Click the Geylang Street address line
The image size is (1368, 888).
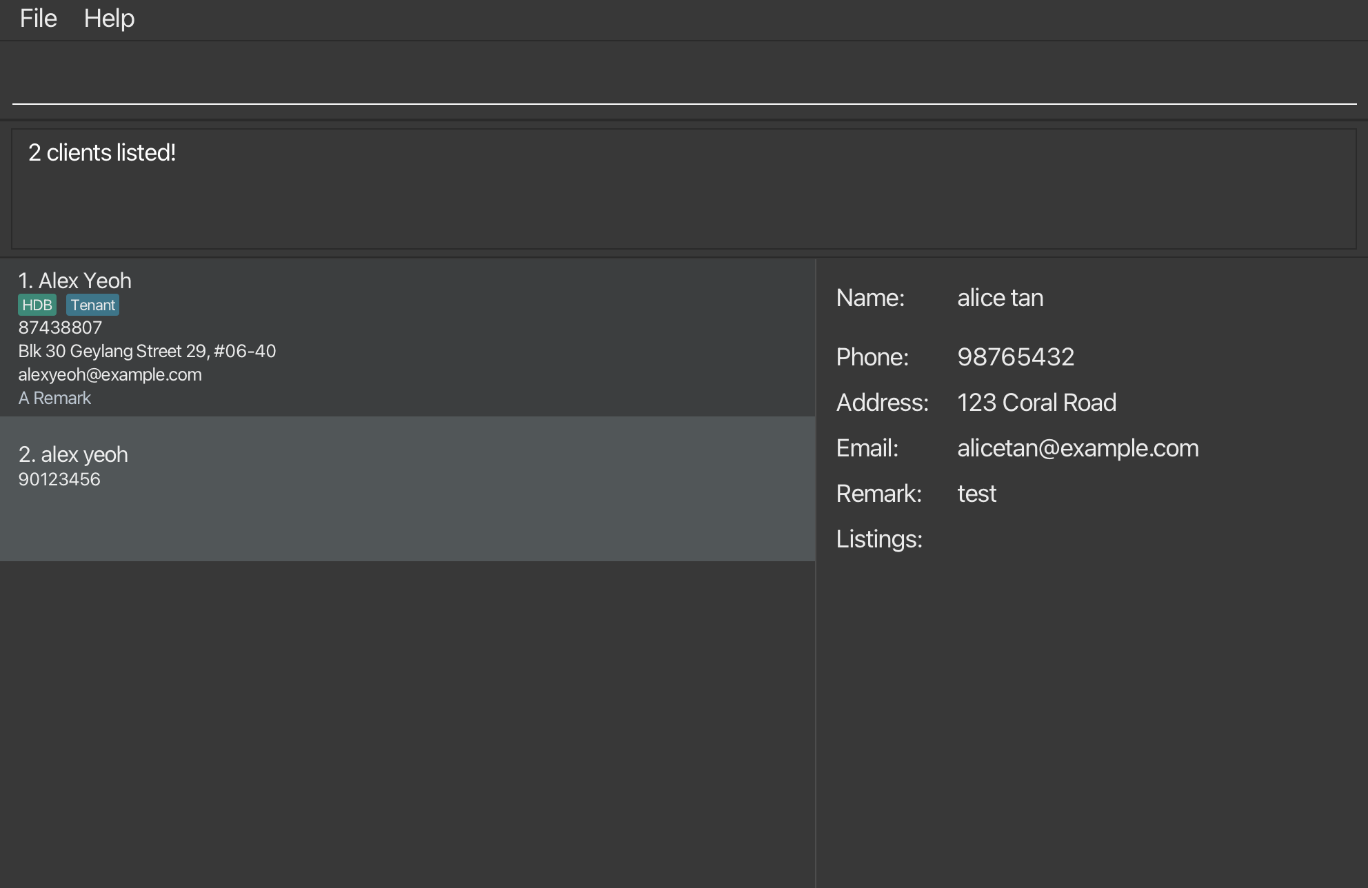tap(147, 351)
